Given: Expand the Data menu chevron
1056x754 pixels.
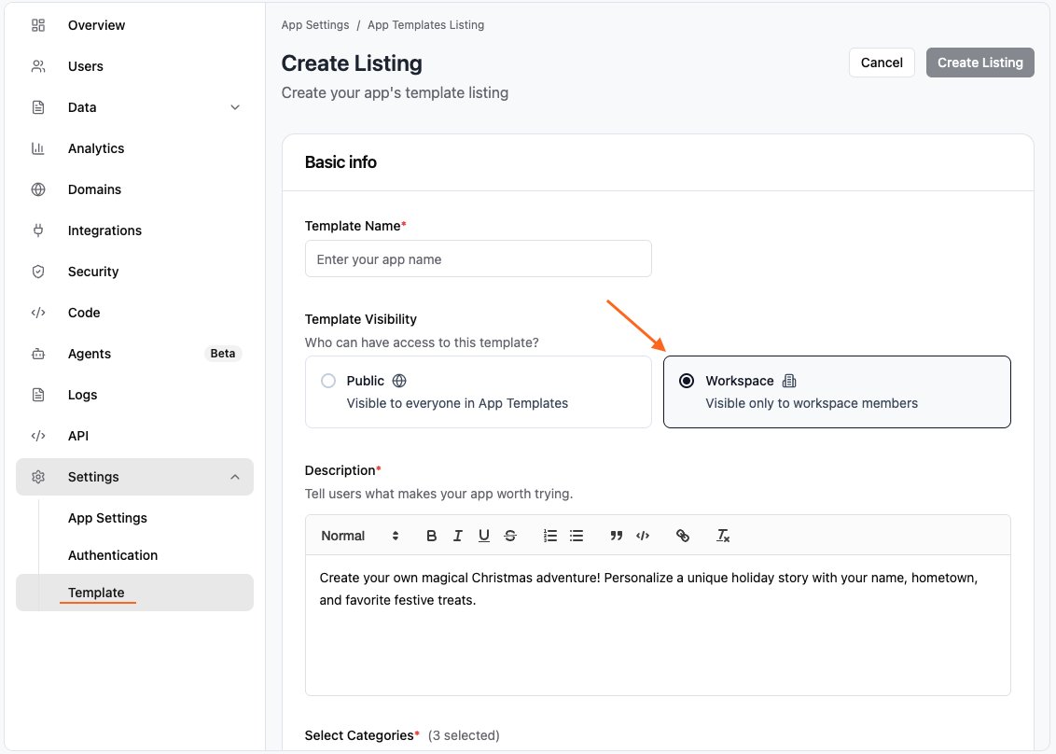Looking at the screenshot, I should click(x=235, y=108).
